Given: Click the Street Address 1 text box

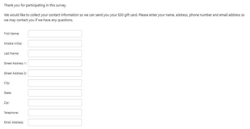Looking at the screenshot, I should (x=55, y=63).
